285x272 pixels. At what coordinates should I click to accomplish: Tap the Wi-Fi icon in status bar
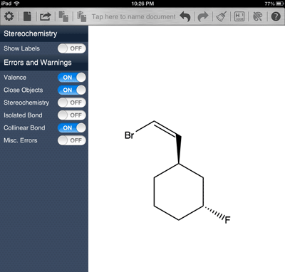coord(16,4)
